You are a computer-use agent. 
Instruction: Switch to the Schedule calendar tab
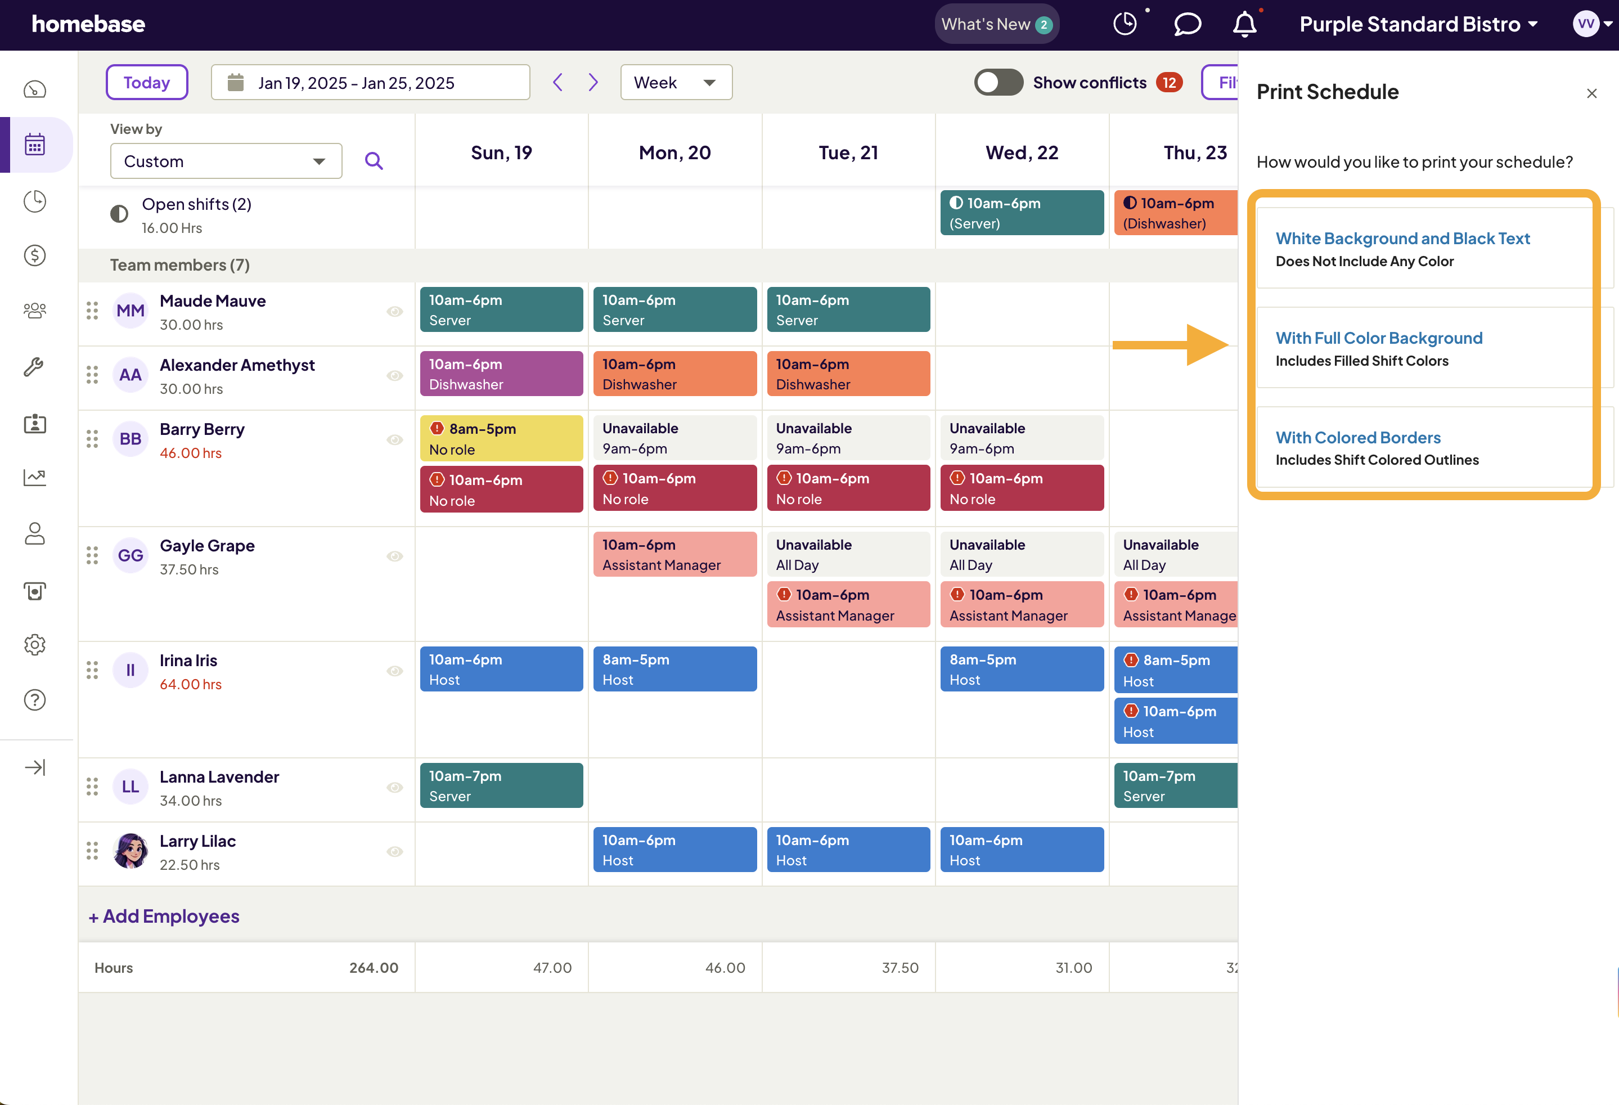point(34,144)
